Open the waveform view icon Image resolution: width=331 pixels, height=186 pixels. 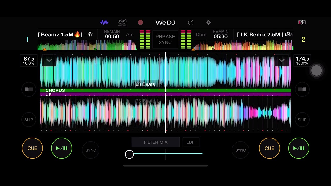104,22
